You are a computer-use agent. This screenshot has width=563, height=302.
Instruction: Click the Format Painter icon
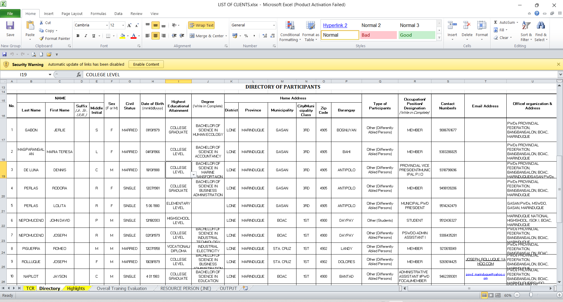coord(42,38)
